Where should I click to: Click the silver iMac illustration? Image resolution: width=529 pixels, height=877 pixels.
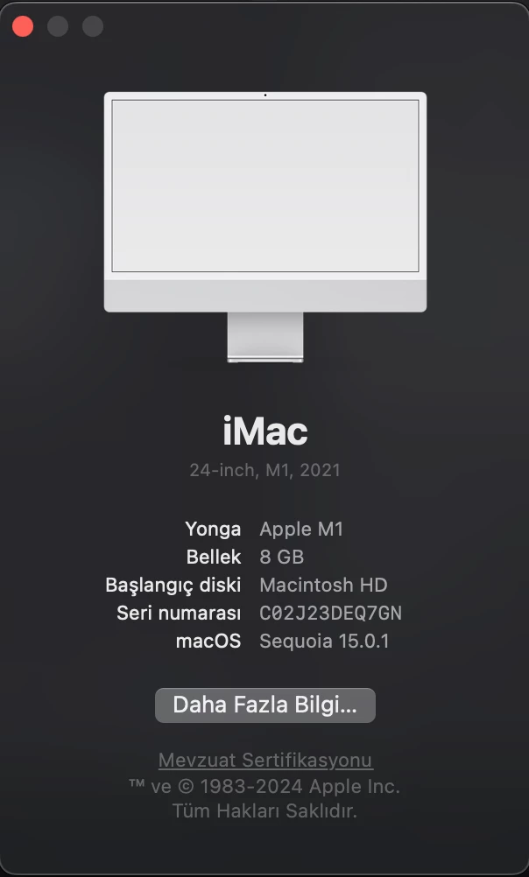[x=264, y=227]
